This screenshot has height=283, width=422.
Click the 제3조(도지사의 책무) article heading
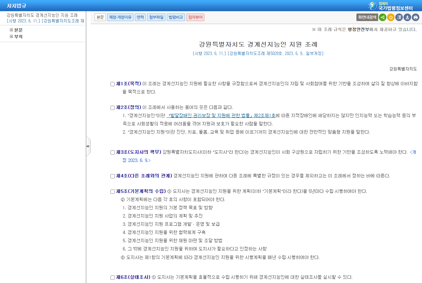(x=139, y=152)
